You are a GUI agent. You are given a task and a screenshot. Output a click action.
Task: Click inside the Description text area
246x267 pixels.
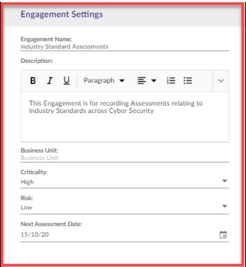125,117
